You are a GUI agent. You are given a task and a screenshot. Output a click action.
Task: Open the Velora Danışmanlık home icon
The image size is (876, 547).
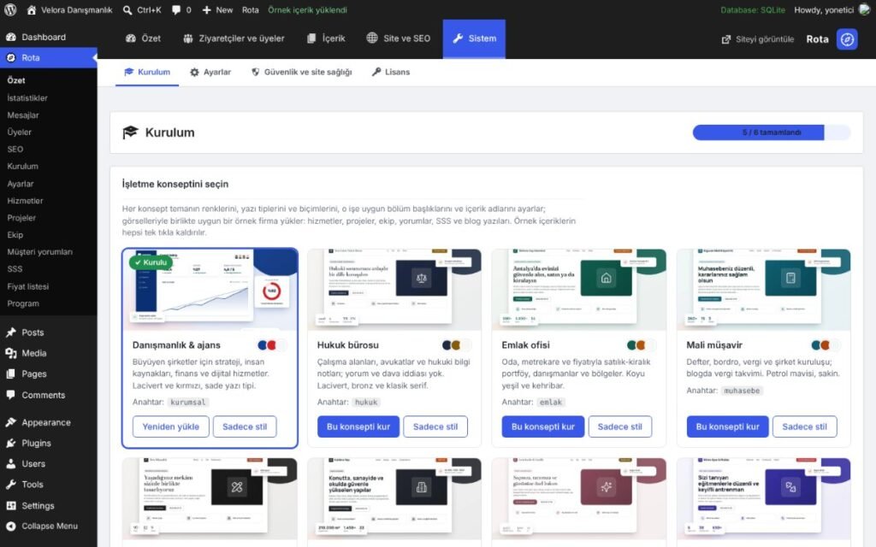[32, 9]
